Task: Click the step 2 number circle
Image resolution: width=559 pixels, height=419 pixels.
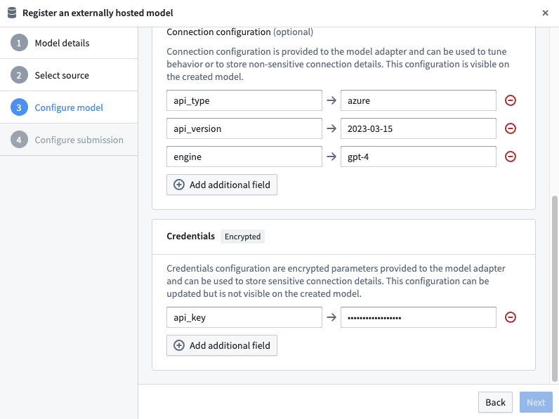Action: tap(19, 75)
